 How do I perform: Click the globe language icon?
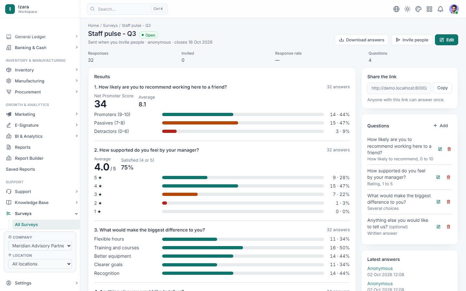pos(396,9)
